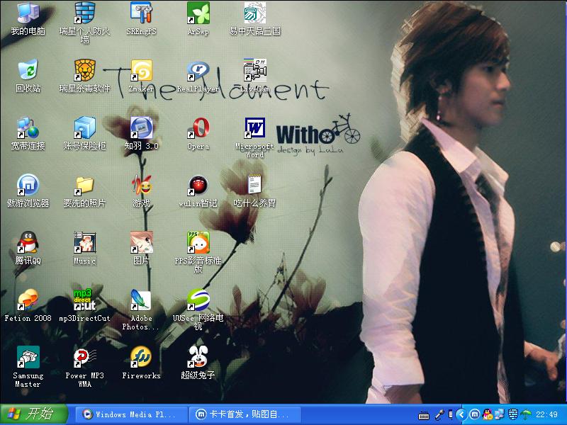Click the 开始 Start button
Viewport: 567px width, 425px height.
34,414
